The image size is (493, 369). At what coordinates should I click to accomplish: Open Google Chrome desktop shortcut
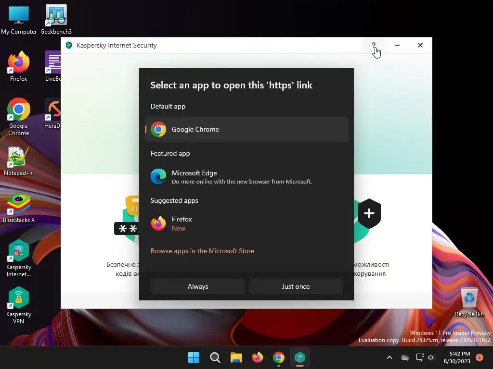pyautogui.click(x=19, y=117)
